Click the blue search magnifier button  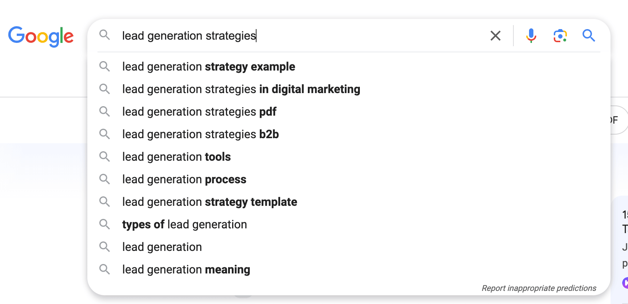[589, 36]
